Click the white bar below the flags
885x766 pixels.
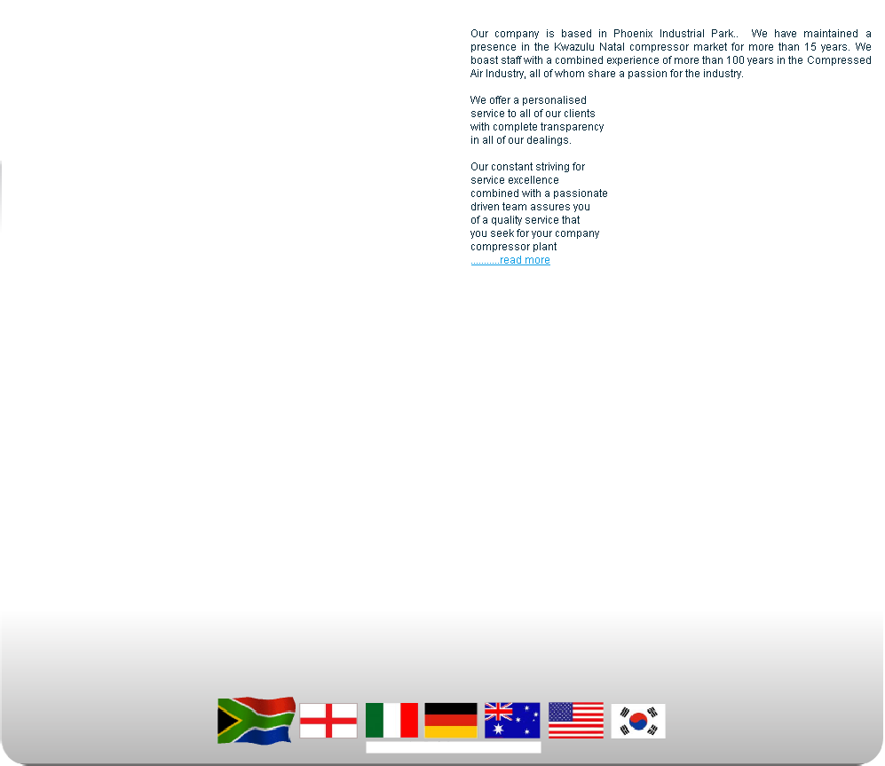(x=454, y=747)
